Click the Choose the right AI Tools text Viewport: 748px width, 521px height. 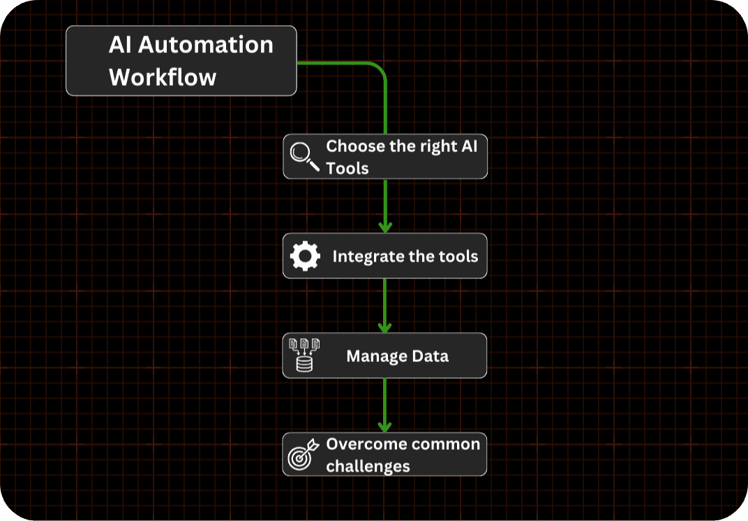(401, 157)
